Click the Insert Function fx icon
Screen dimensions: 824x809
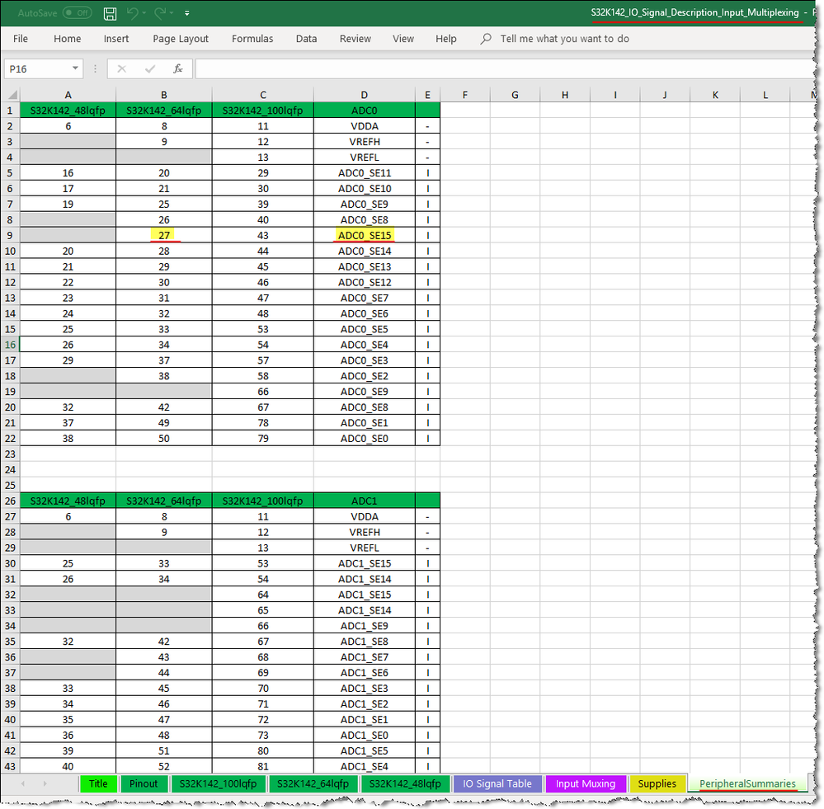pos(178,68)
